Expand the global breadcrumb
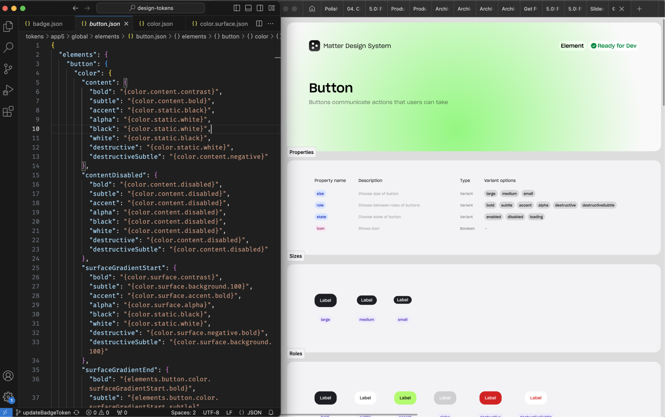This screenshot has width=665, height=417. coord(80,36)
